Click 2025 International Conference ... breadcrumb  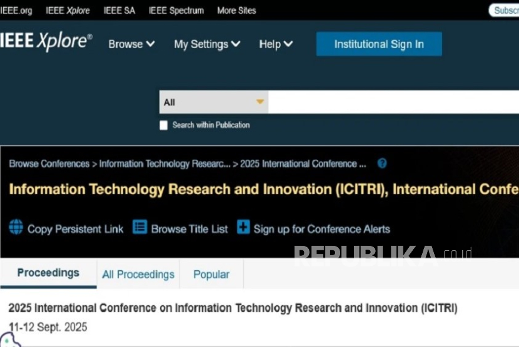coord(303,164)
